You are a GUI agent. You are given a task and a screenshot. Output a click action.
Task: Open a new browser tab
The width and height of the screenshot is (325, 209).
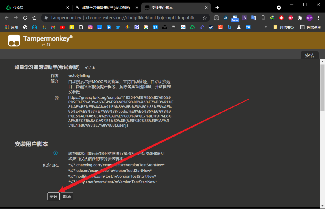tap(217, 8)
